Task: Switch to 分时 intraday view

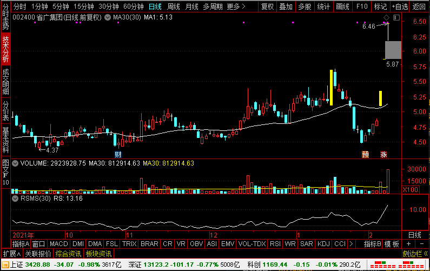Action: click(x=20, y=6)
